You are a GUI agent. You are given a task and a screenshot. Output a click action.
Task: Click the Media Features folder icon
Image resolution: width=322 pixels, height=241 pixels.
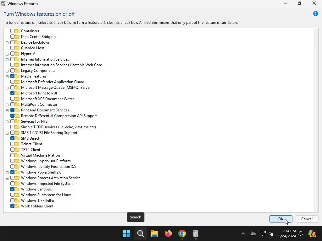(x=17, y=76)
